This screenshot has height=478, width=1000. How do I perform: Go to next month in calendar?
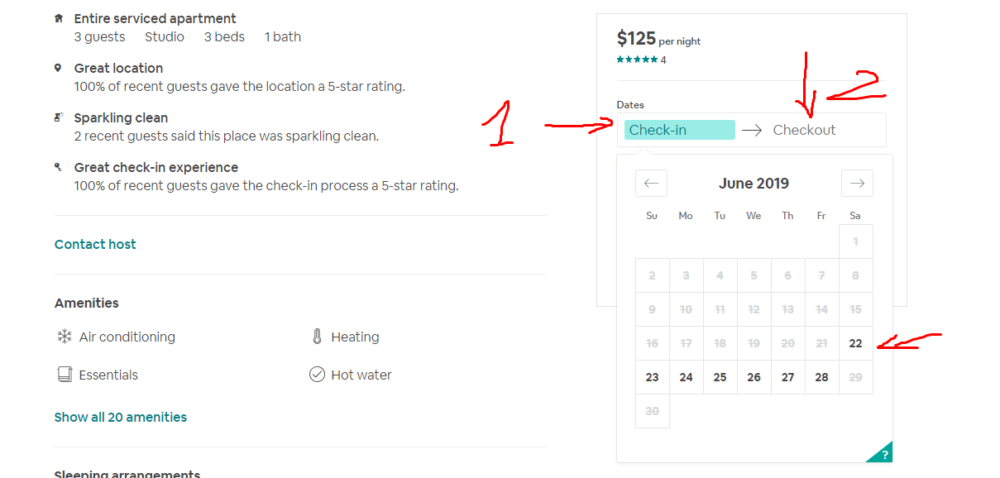pos(857,184)
